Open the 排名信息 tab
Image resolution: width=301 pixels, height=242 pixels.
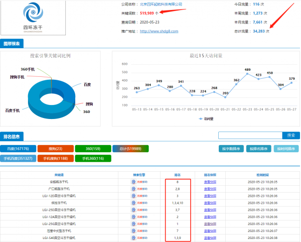point(11,136)
